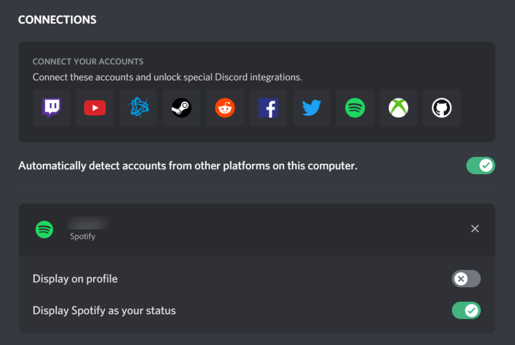The height and width of the screenshot is (345, 515).
Task: Disable automatic account detection toggle
Action: pos(480,166)
